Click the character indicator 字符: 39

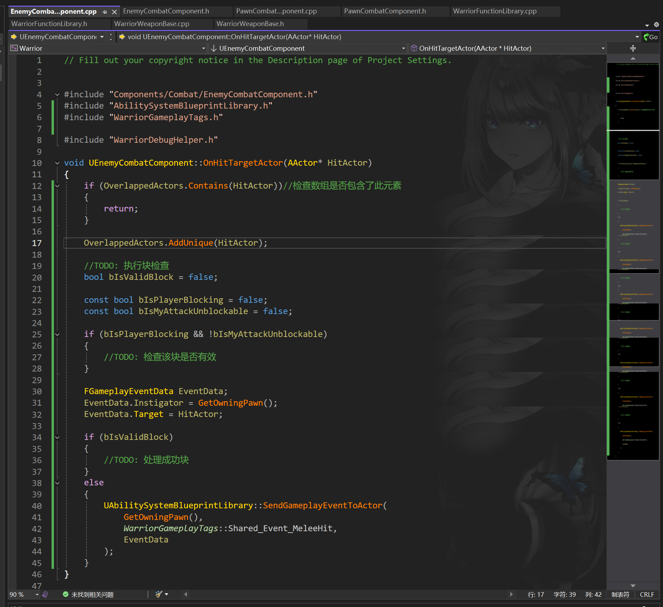click(565, 595)
